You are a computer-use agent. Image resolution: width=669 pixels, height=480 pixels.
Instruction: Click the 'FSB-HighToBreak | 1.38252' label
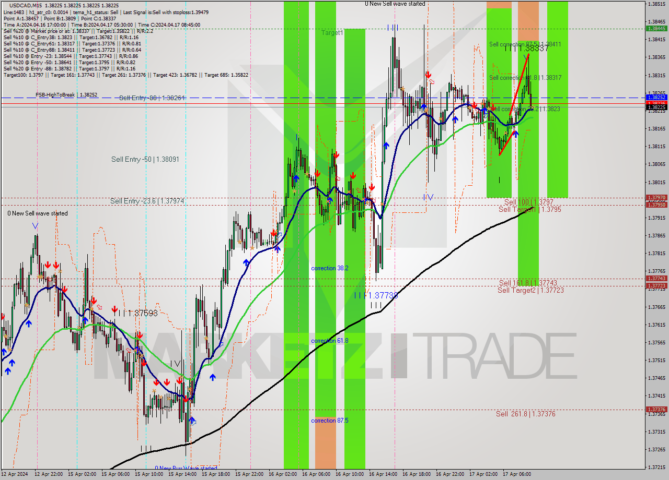(x=66, y=95)
